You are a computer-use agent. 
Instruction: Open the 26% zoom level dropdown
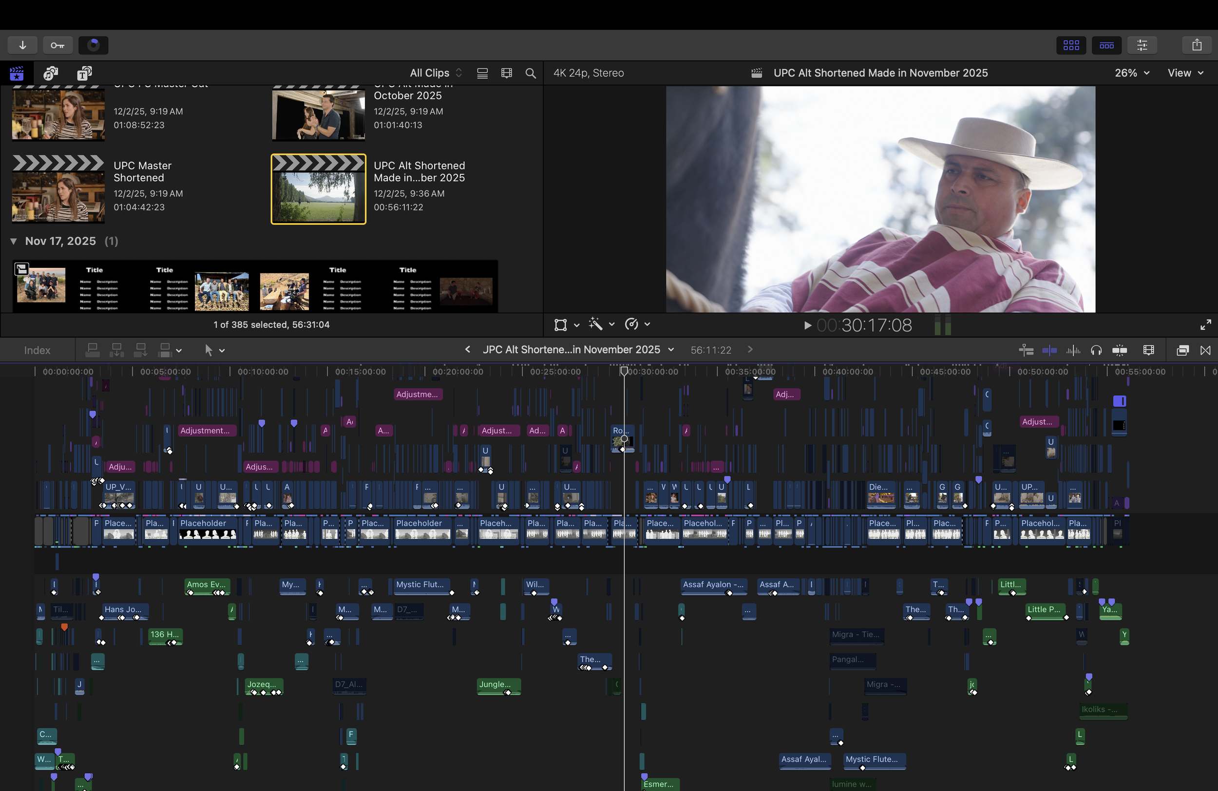coord(1131,73)
